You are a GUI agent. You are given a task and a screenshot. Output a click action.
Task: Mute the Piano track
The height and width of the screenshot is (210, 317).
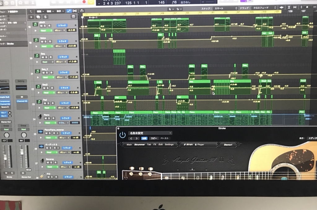[46, 118]
